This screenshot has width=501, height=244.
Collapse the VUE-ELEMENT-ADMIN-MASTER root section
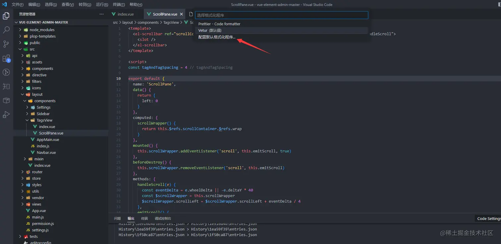coord(16,22)
